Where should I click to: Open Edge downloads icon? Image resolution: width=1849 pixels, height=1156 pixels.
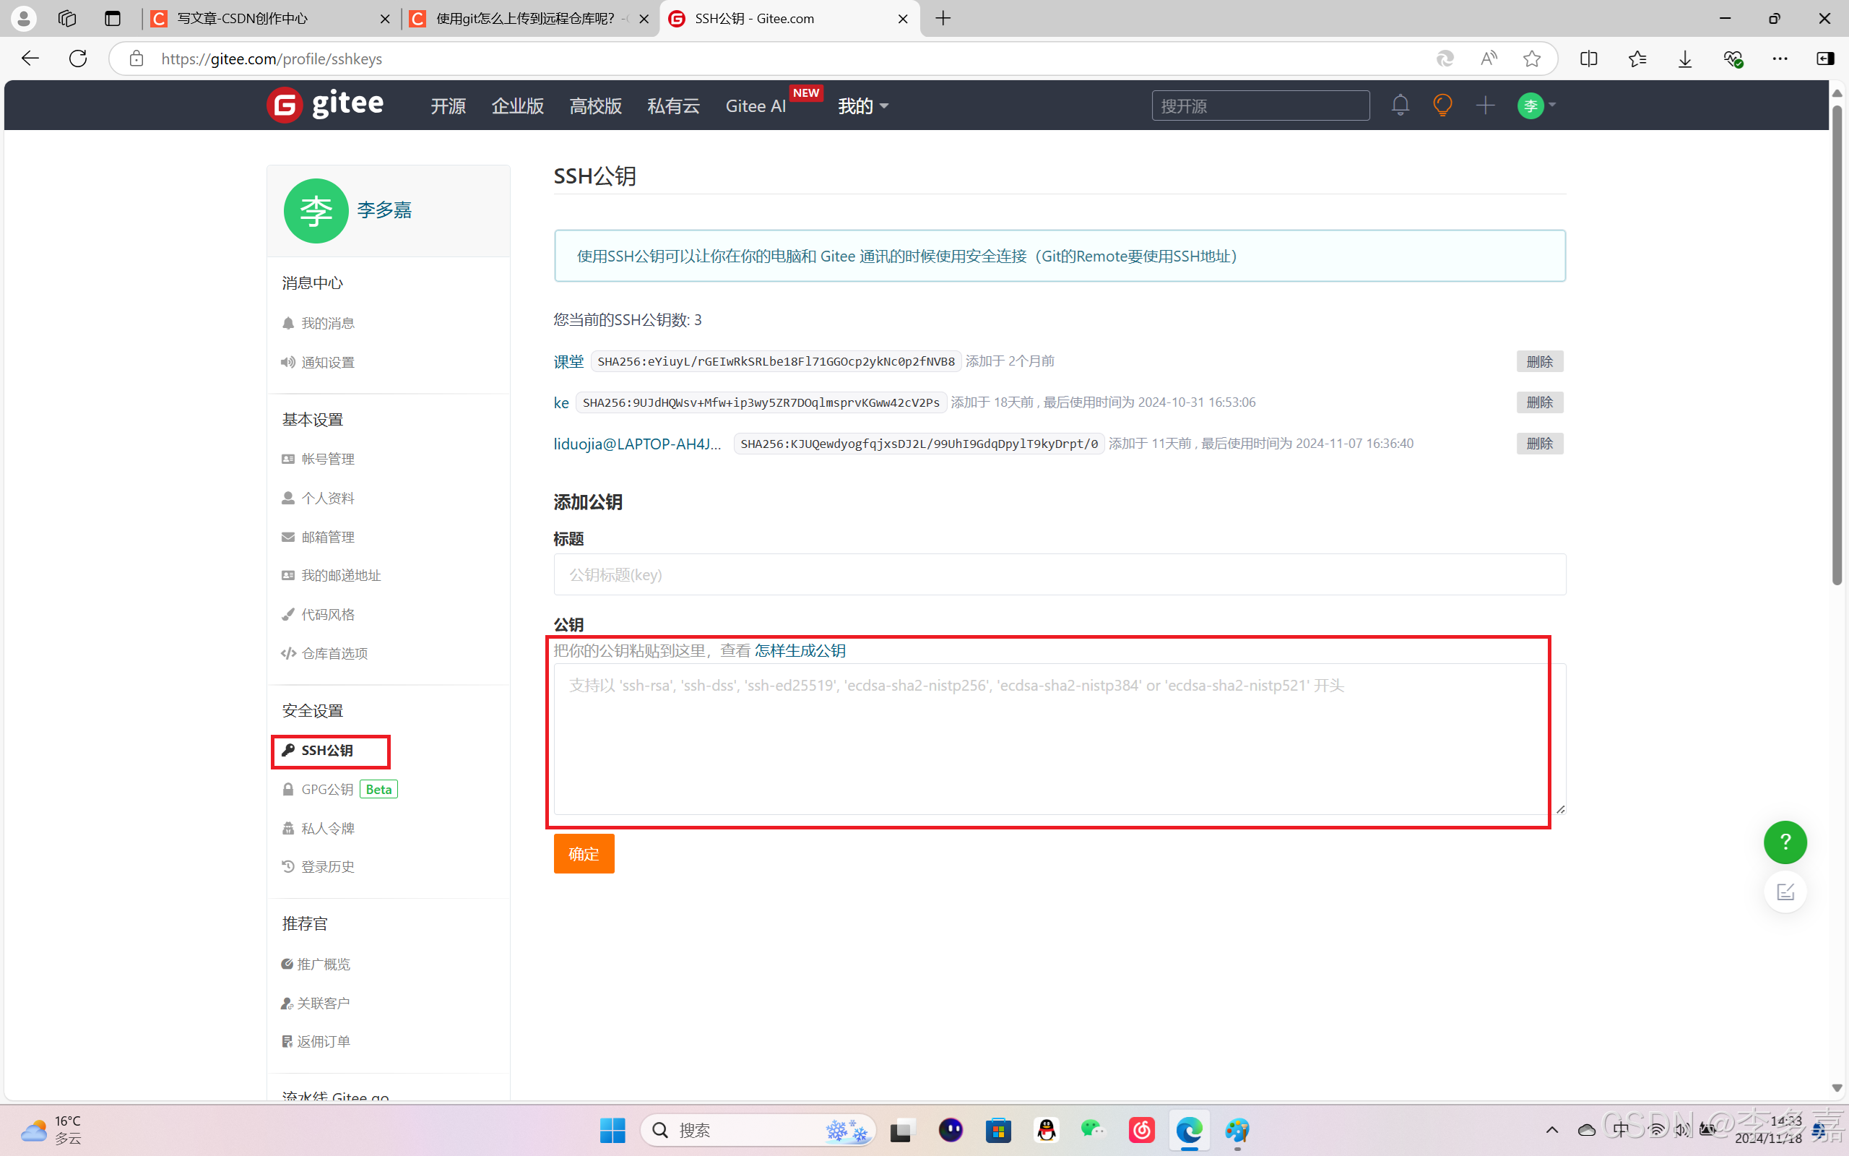1685,59
